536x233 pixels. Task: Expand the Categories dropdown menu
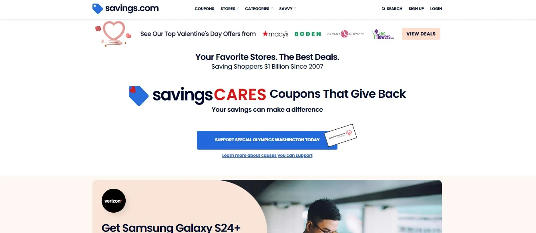click(x=259, y=8)
